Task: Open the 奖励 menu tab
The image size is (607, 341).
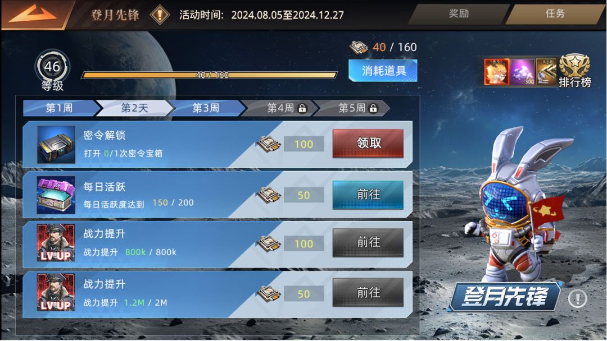Action: [x=459, y=14]
